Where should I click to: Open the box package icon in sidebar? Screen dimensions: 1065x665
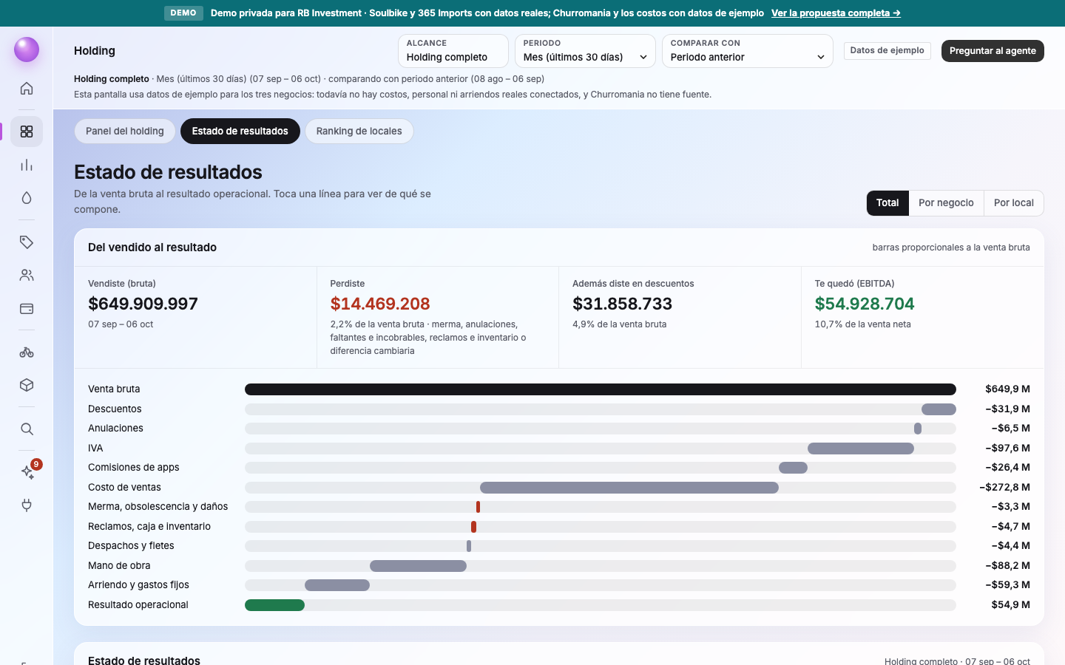[x=27, y=385]
